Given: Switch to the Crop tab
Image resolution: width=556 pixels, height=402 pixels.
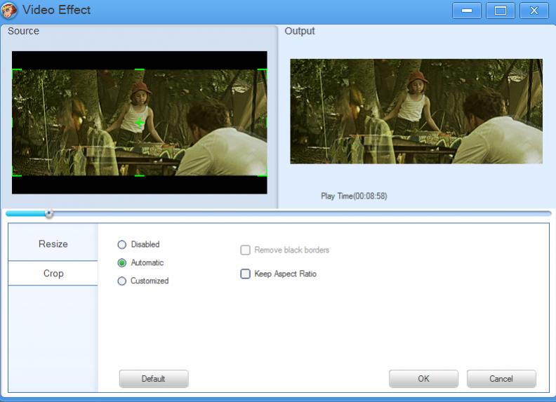Looking at the screenshot, I should tap(53, 274).
